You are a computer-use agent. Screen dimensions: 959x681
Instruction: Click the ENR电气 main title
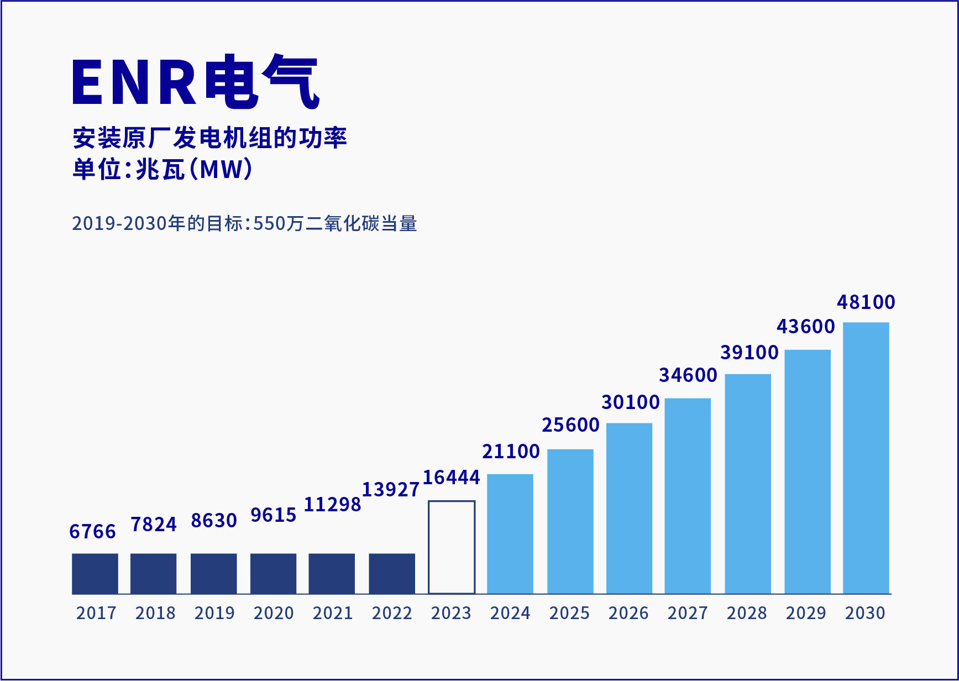[196, 82]
